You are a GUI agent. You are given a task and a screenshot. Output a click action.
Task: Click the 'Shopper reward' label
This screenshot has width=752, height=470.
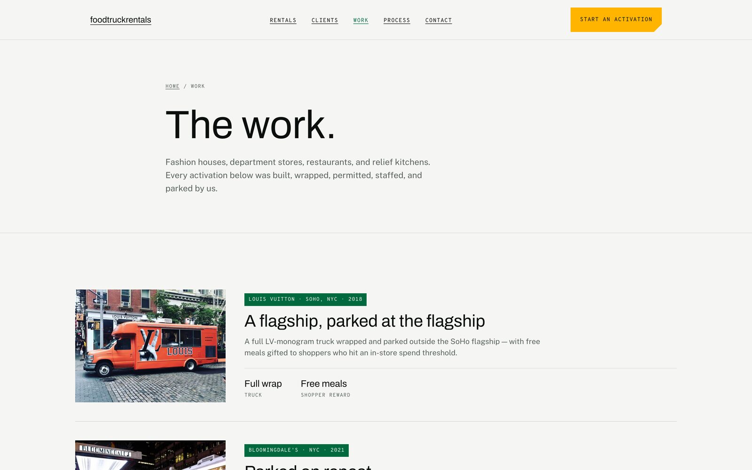326,395
